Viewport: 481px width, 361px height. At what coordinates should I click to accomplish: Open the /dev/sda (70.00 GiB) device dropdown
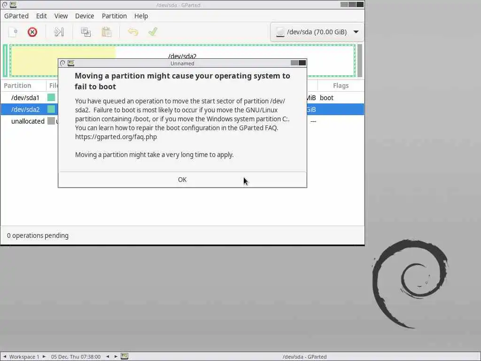pos(317,32)
